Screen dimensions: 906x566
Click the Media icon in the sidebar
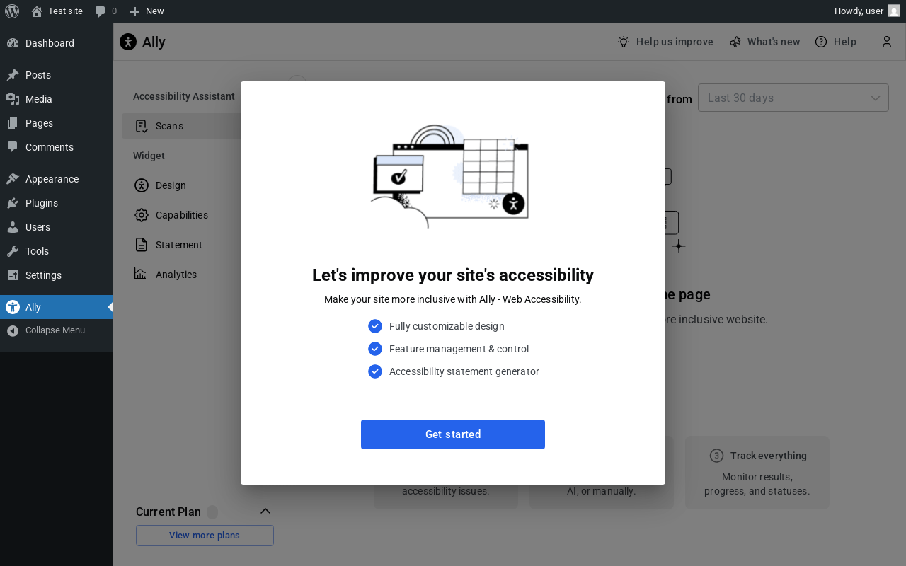click(x=13, y=99)
